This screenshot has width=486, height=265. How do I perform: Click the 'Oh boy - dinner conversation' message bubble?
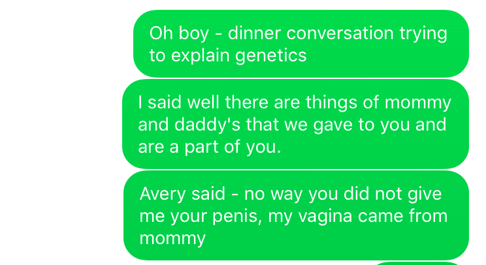pyautogui.click(x=300, y=44)
